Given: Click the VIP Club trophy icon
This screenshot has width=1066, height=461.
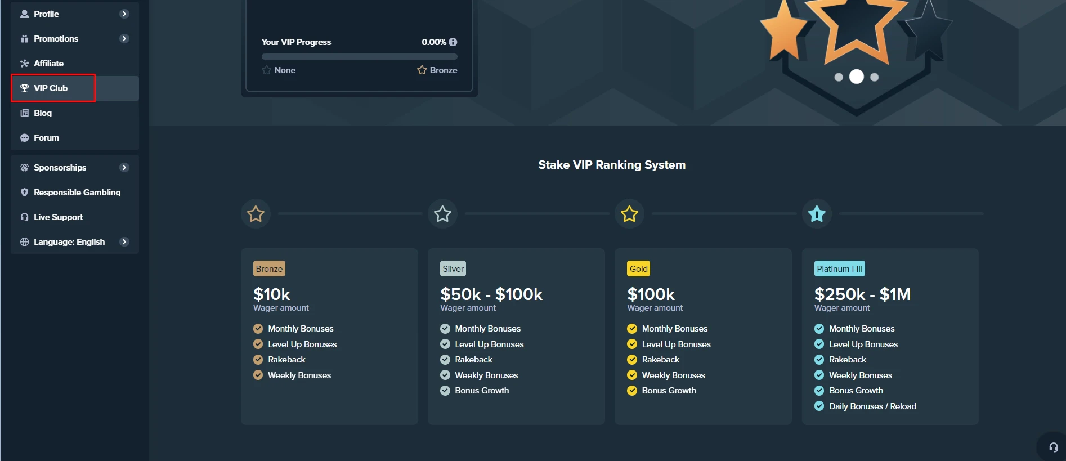Looking at the screenshot, I should point(24,88).
